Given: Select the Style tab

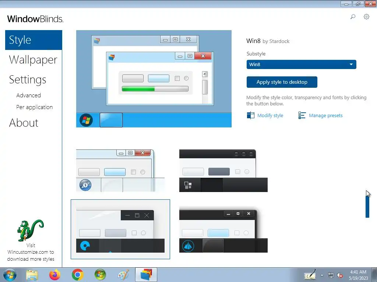Looking at the screenshot, I should pos(34,40).
